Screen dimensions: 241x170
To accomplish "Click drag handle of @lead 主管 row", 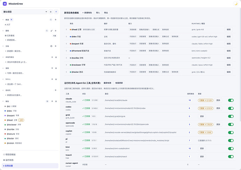I will coord(66,30).
